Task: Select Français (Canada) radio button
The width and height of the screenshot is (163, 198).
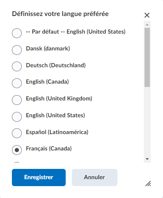Action: 17,150
